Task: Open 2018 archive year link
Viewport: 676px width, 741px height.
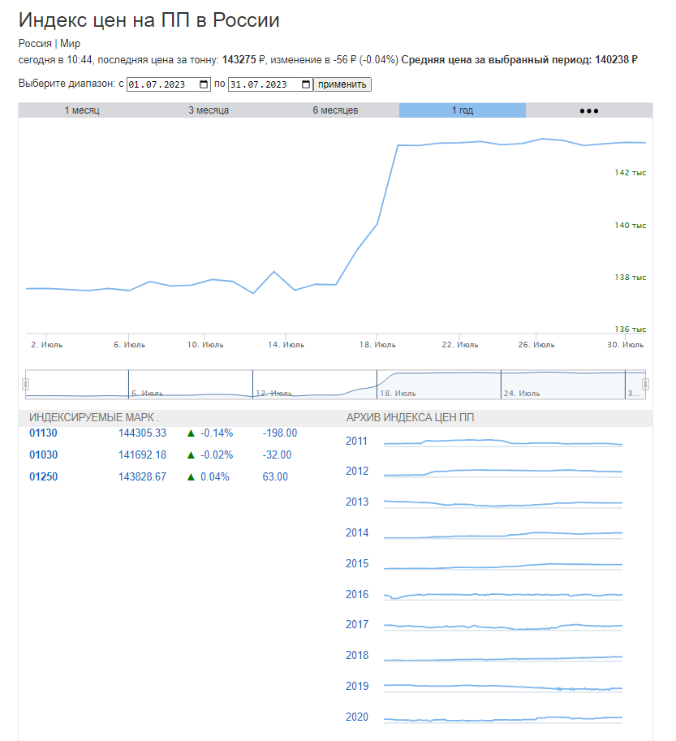Action: (x=356, y=655)
